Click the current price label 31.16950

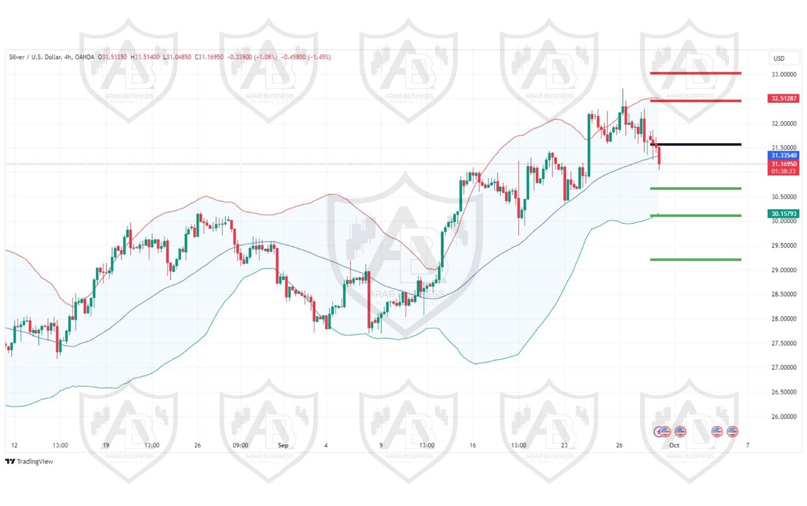(x=783, y=163)
